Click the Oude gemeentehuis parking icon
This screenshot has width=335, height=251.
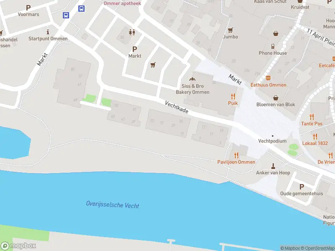(301, 187)
